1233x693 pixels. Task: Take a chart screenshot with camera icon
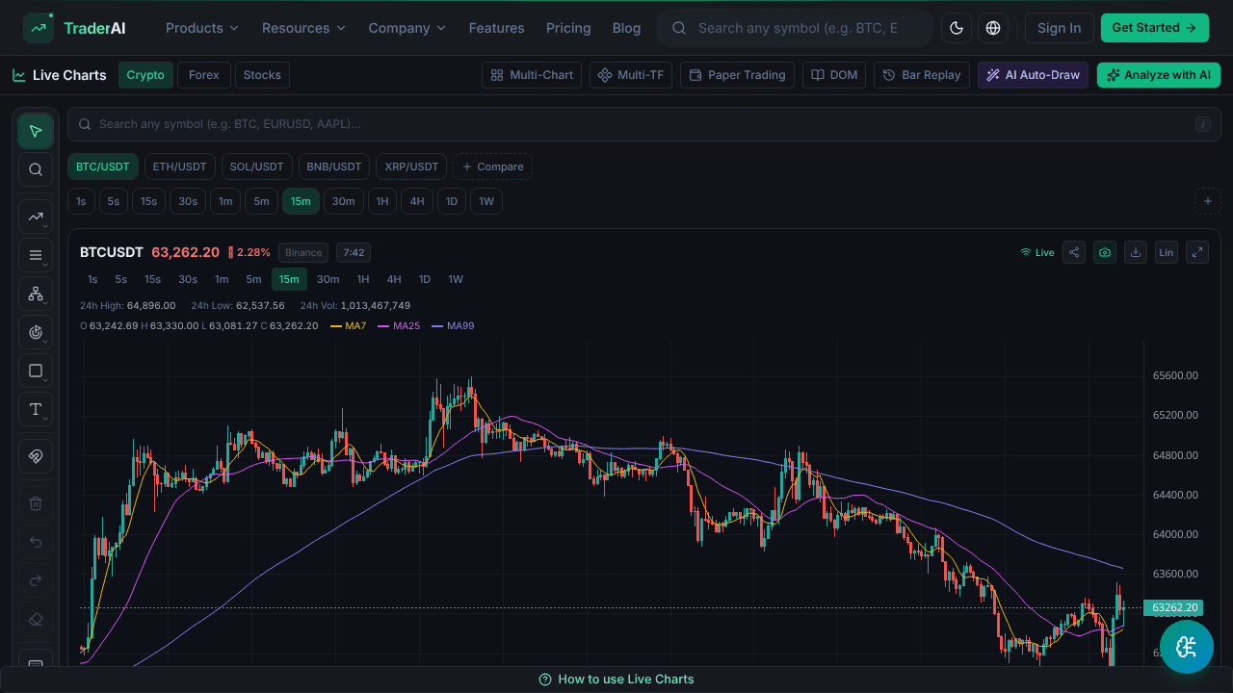1105,252
